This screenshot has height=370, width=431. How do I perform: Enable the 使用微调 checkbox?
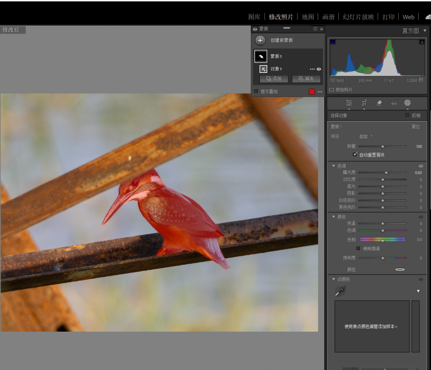click(x=358, y=248)
